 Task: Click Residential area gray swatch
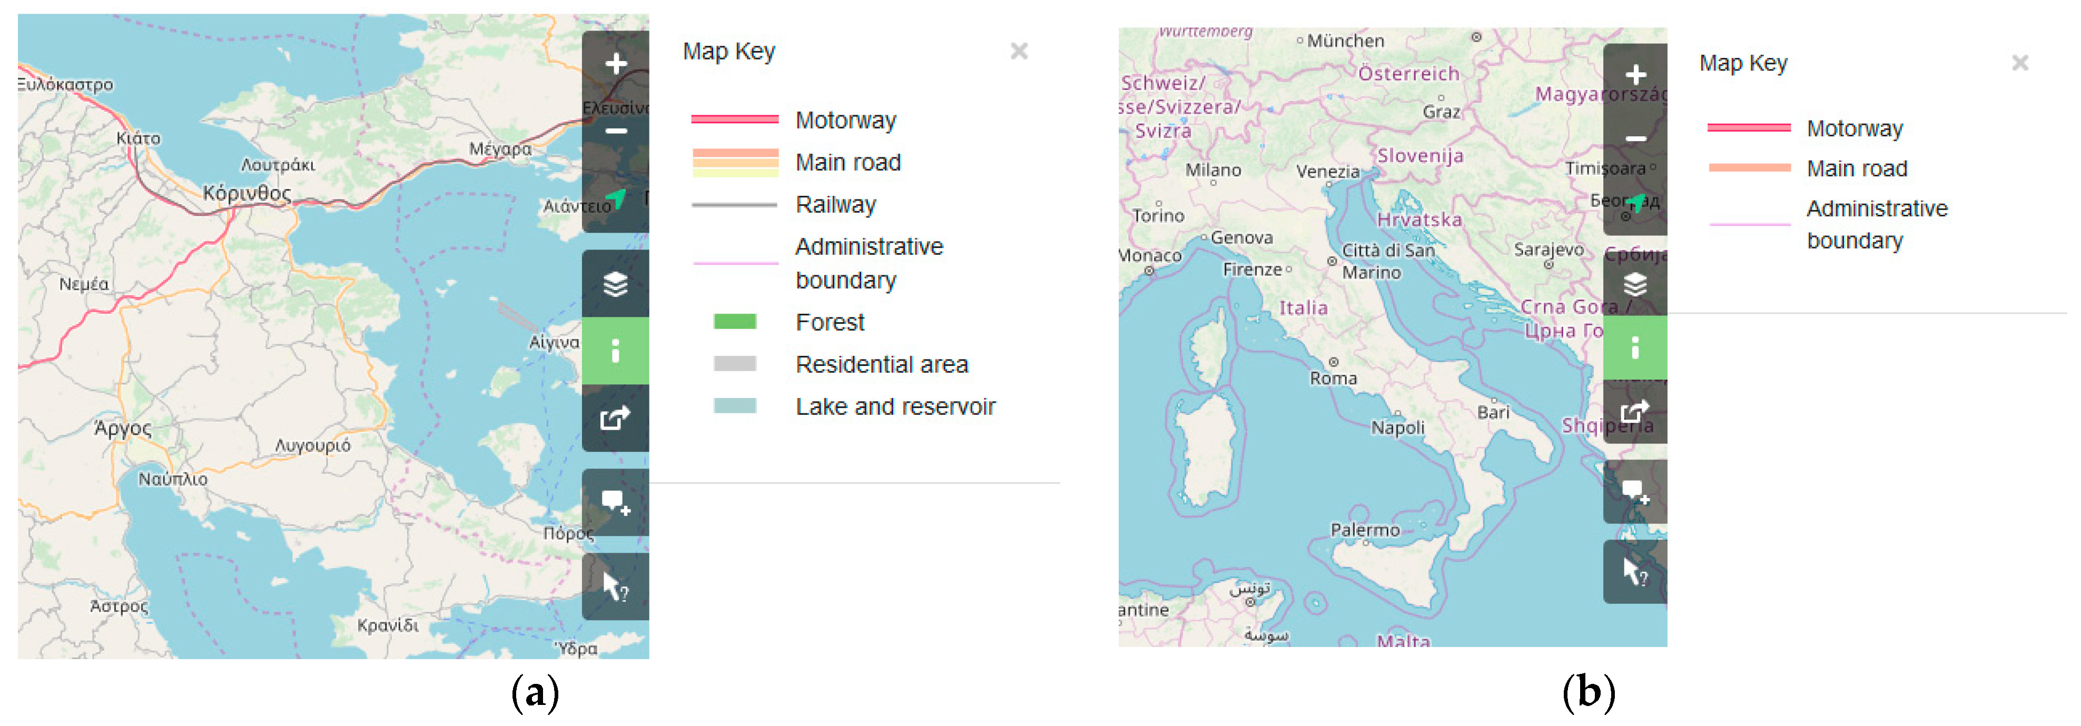point(734,363)
